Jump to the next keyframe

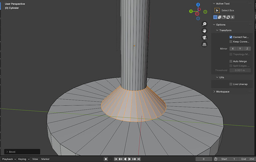[x=134, y=159]
